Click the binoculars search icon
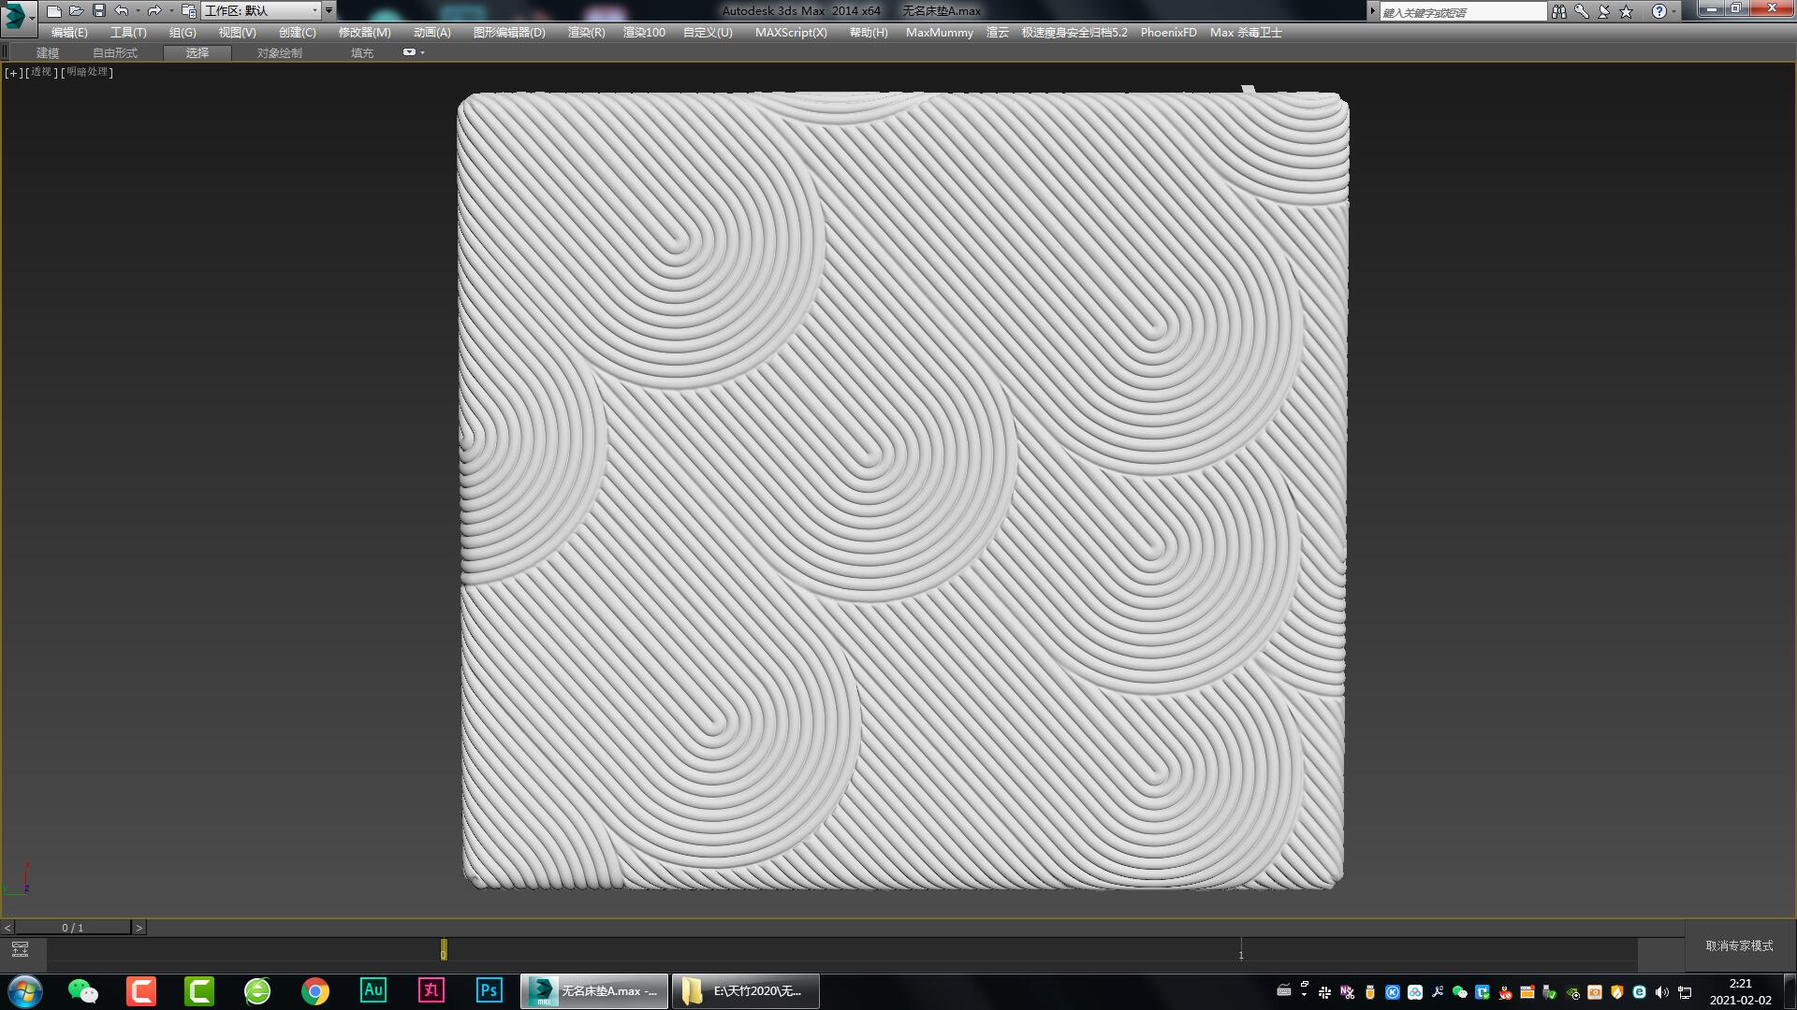The width and height of the screenshot is (1797, 1010). pos(1558,11)
